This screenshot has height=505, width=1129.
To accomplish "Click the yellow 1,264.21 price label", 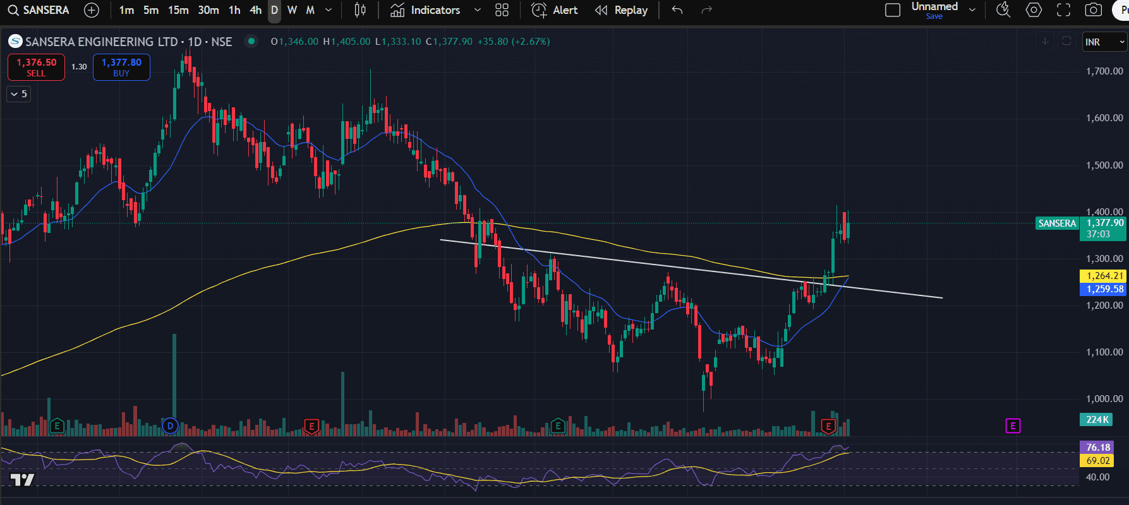I will (1104, 276).
